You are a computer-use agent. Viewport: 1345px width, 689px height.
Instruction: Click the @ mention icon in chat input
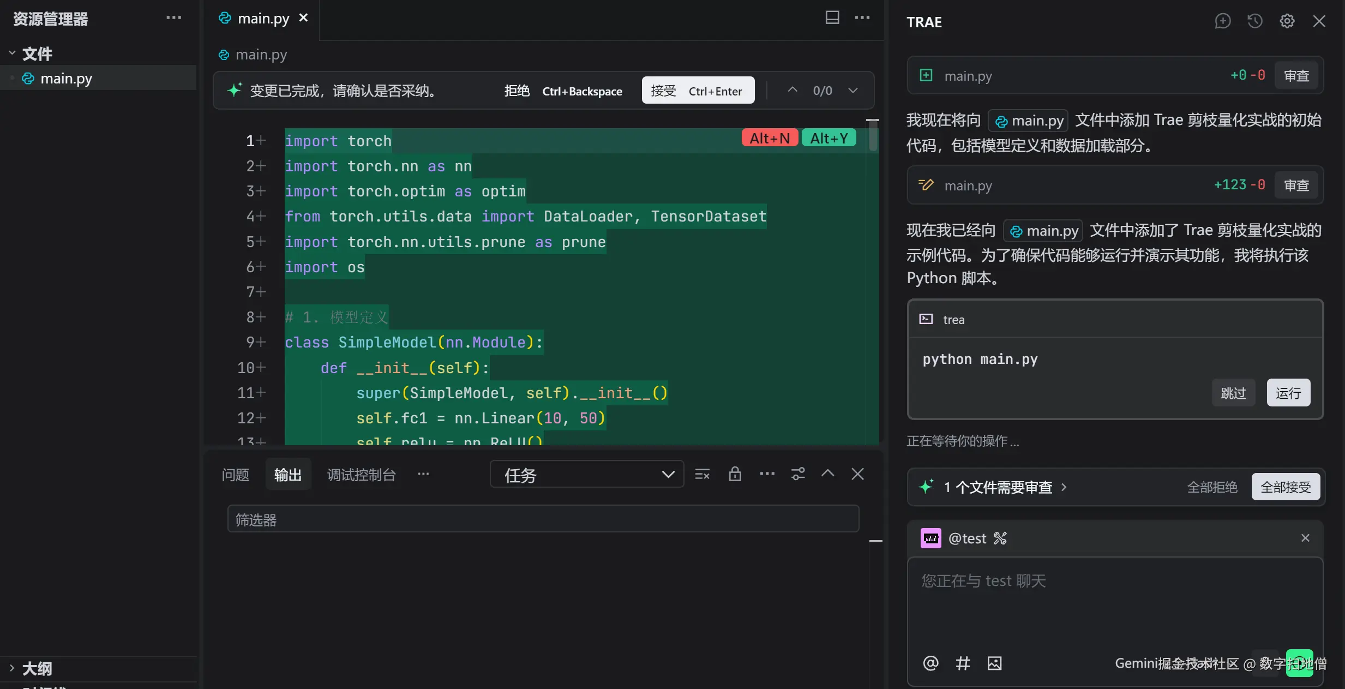tap(930, 663)
